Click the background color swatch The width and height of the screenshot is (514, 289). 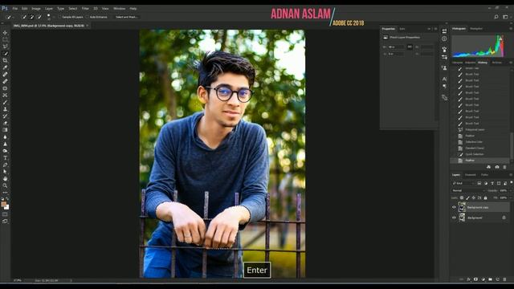(x=7, y=208)
